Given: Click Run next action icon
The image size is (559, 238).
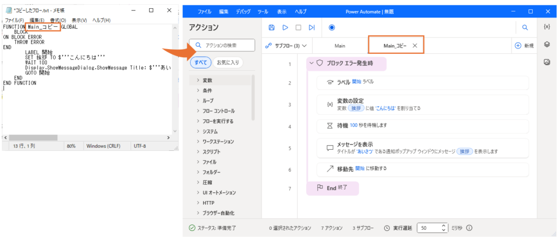Looking at the screenshot, I should [x=312, y=27].
